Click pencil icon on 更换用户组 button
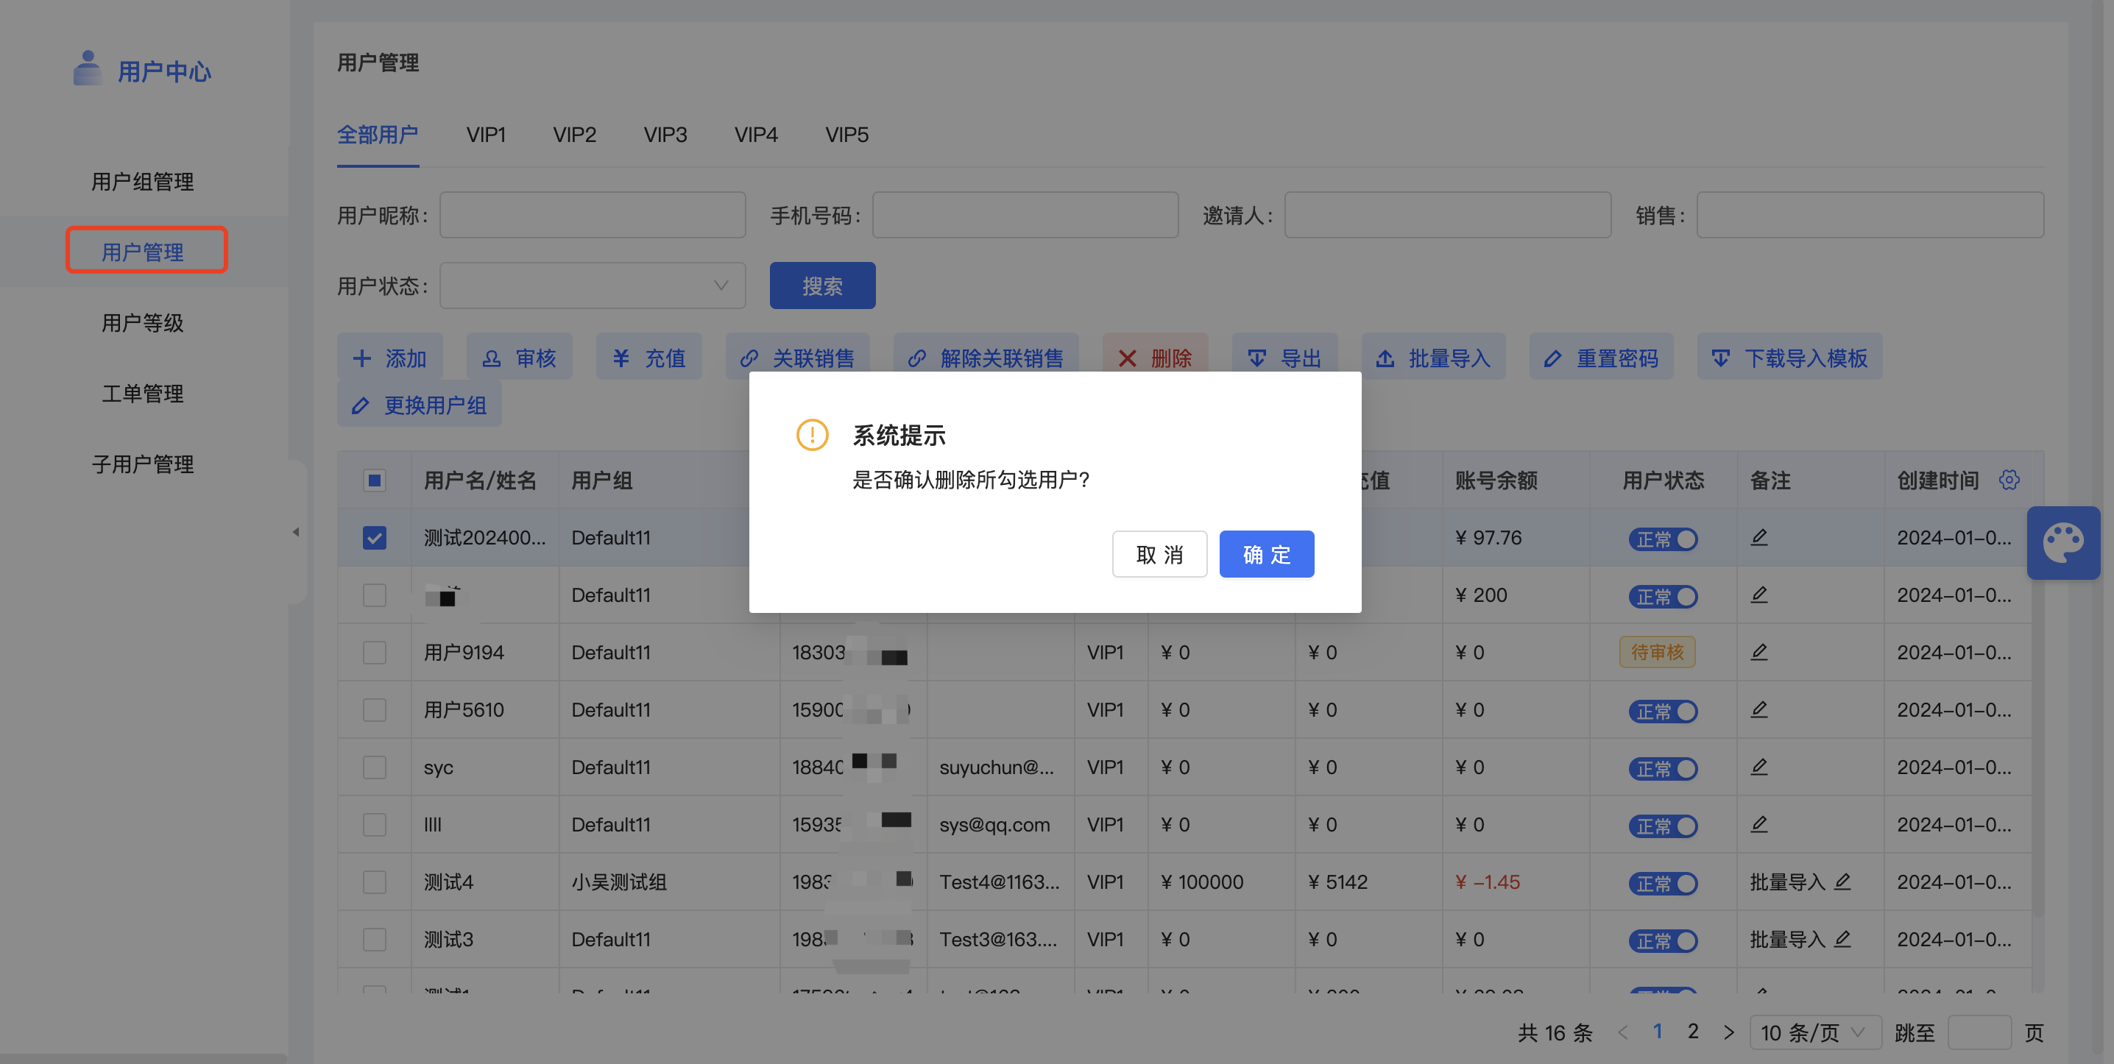 click(360, 405)
